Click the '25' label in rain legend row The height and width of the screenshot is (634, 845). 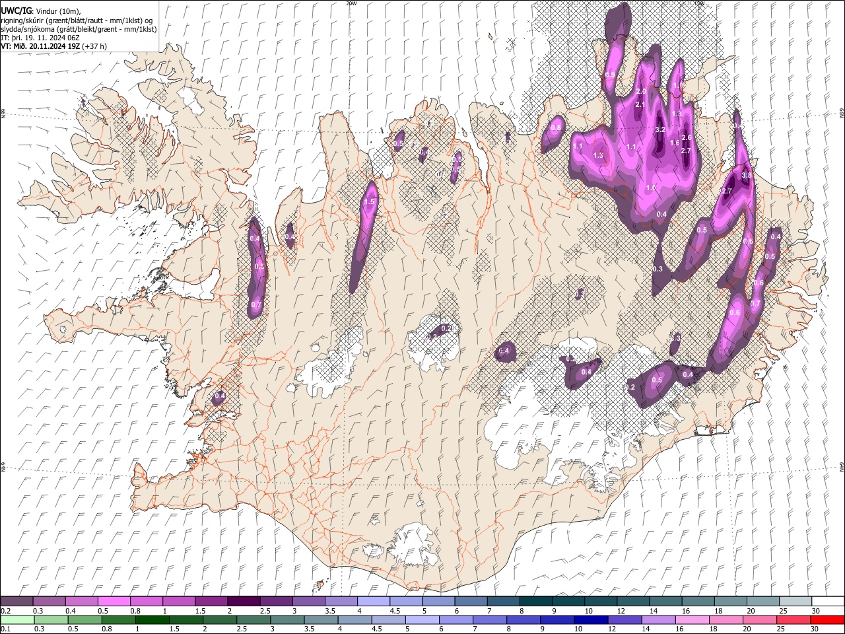click(780, 629)
